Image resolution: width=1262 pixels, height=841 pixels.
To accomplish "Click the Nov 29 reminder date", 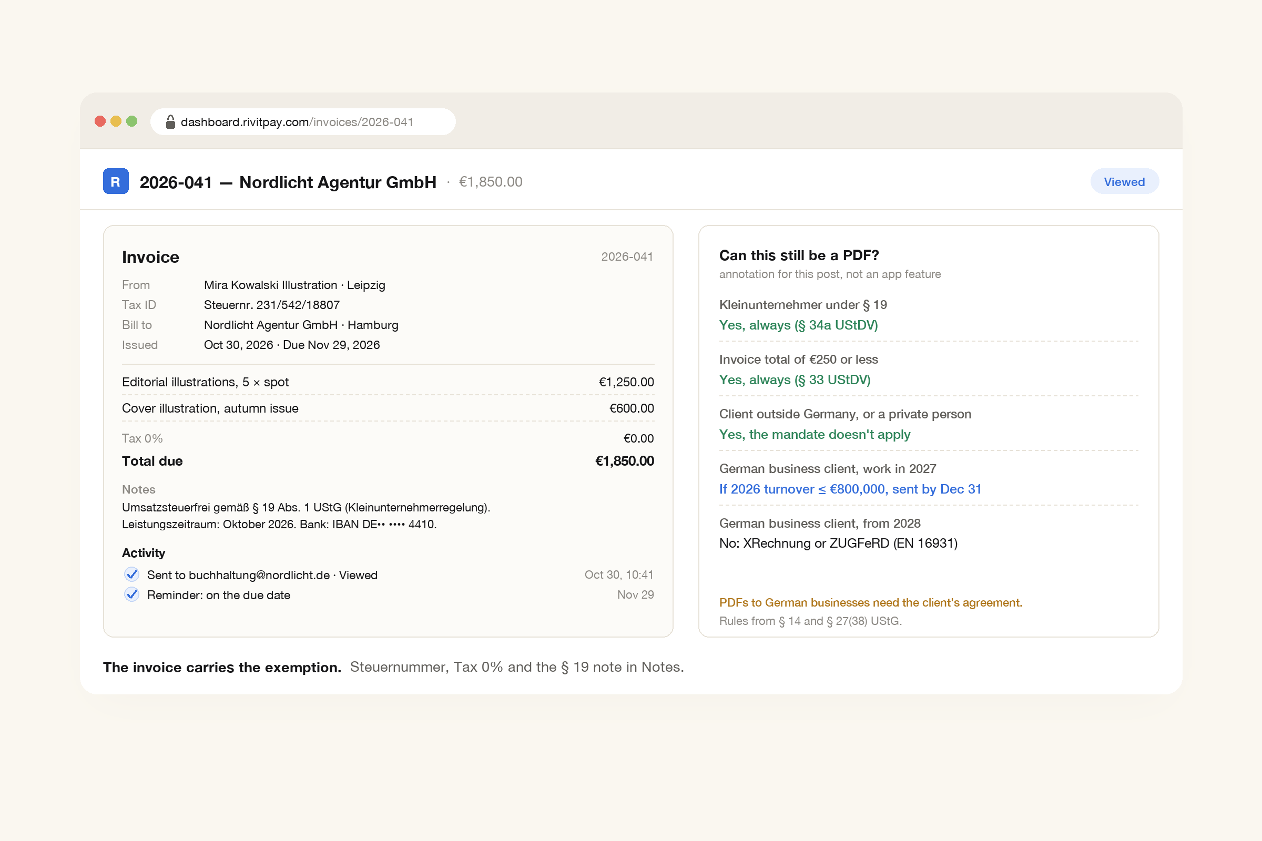I will pos(635,594).
